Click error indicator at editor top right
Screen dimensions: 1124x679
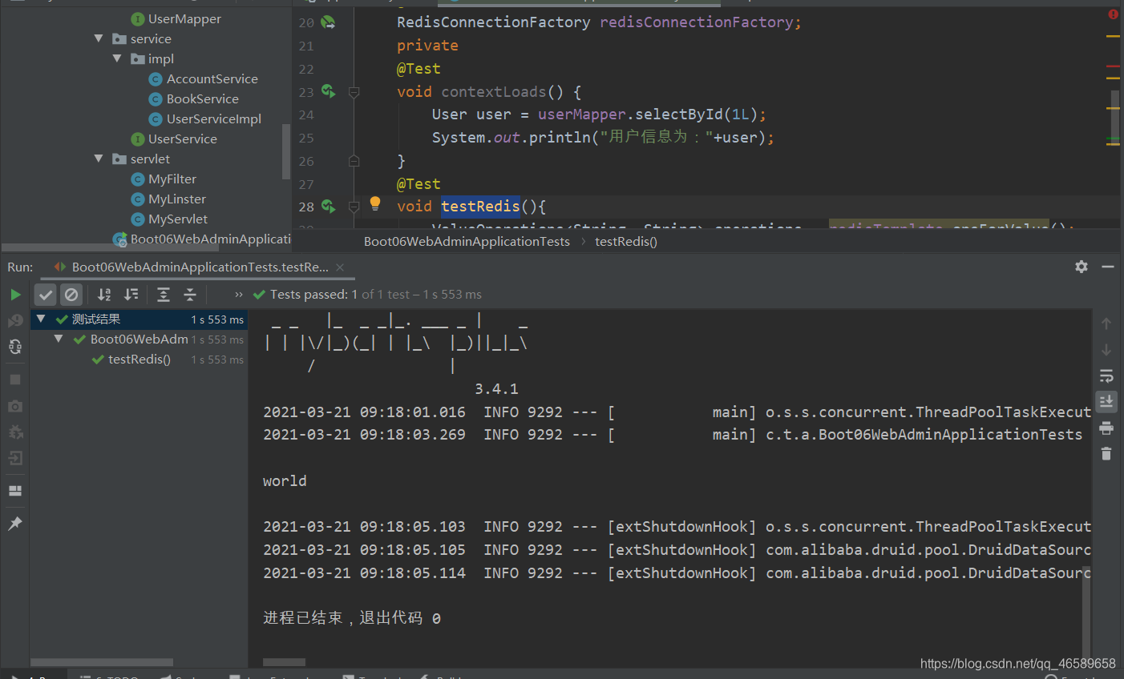[x=1114, y=14]
